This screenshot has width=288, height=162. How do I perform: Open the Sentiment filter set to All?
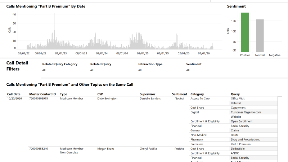coord(188,70)
